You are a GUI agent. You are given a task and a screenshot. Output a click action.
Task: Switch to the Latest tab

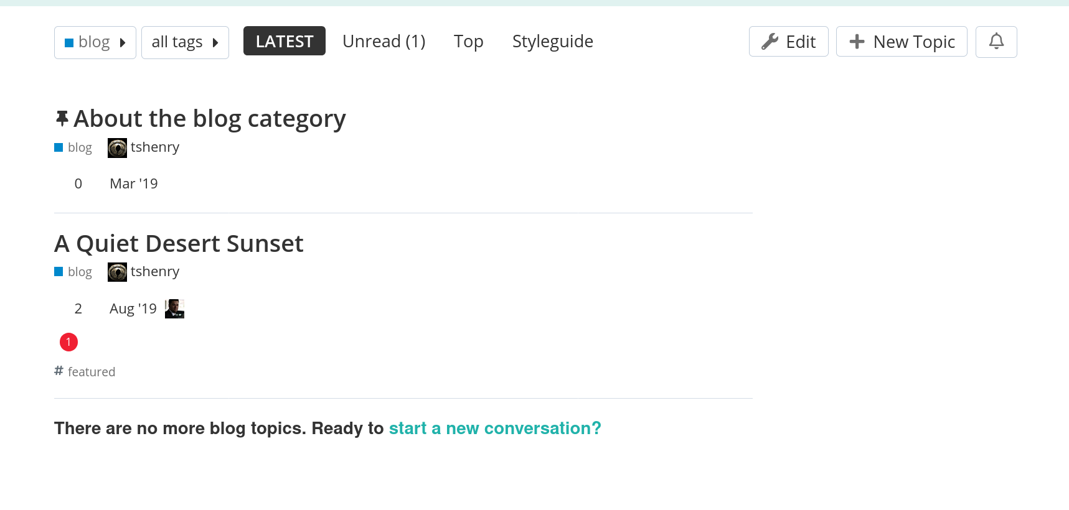pyautogui.click(x=284, y=41)
